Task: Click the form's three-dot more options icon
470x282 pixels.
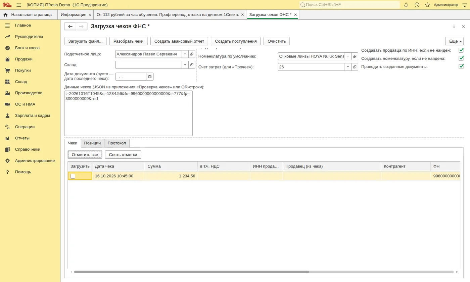Action: [x=454, y=27]
